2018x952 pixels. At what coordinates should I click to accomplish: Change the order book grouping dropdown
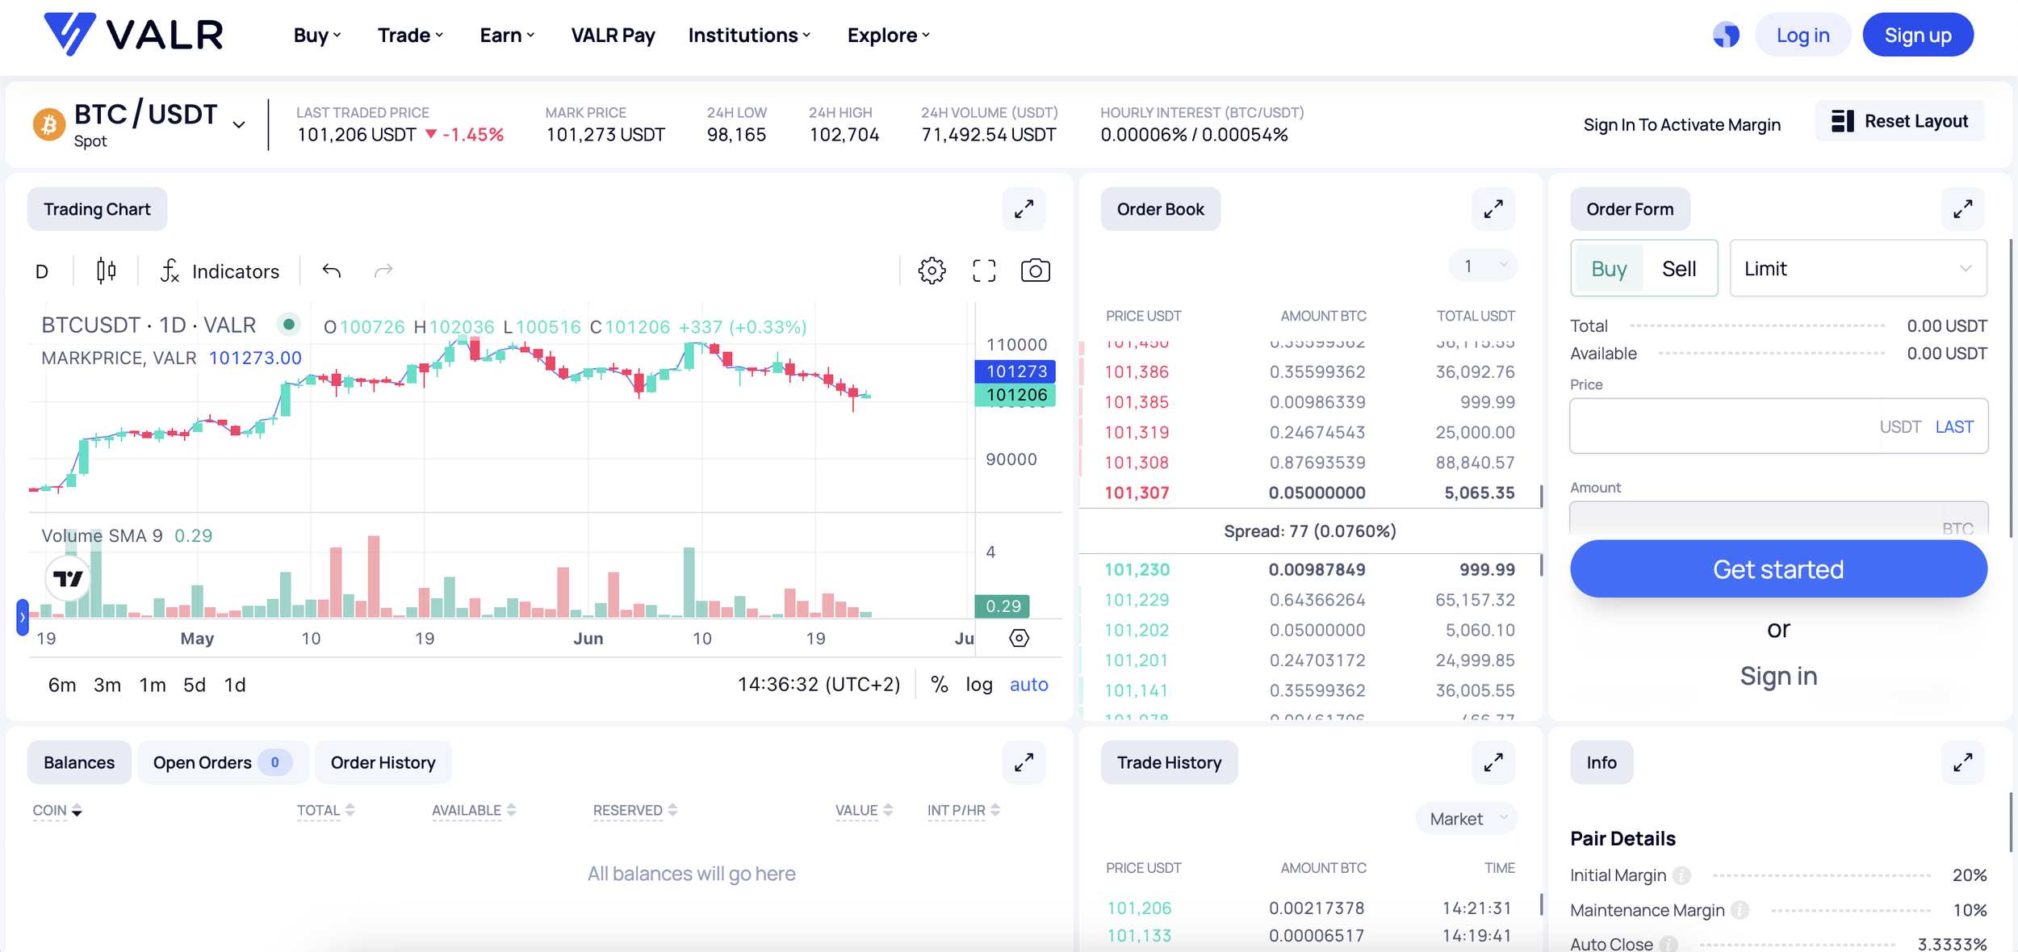point(1482,265)
